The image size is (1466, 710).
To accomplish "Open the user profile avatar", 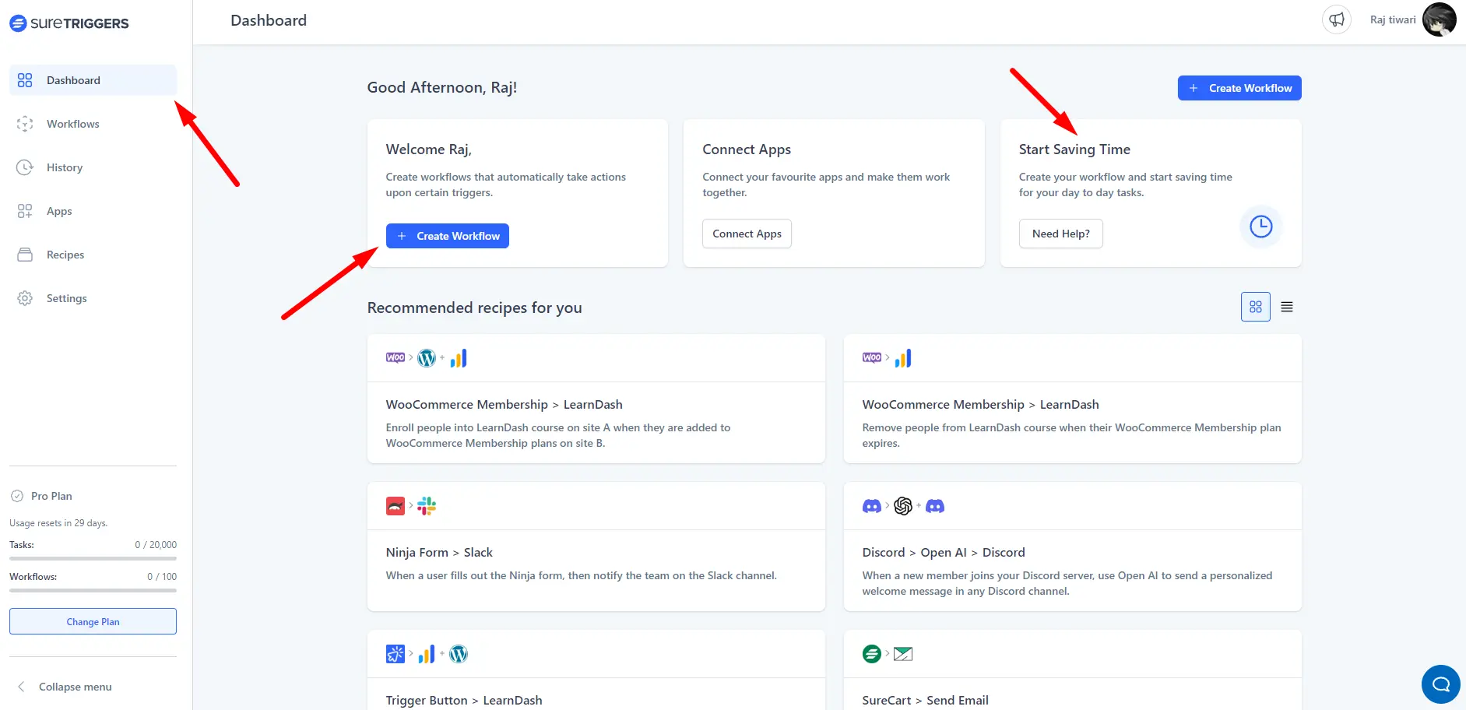I will (1439, 20).
